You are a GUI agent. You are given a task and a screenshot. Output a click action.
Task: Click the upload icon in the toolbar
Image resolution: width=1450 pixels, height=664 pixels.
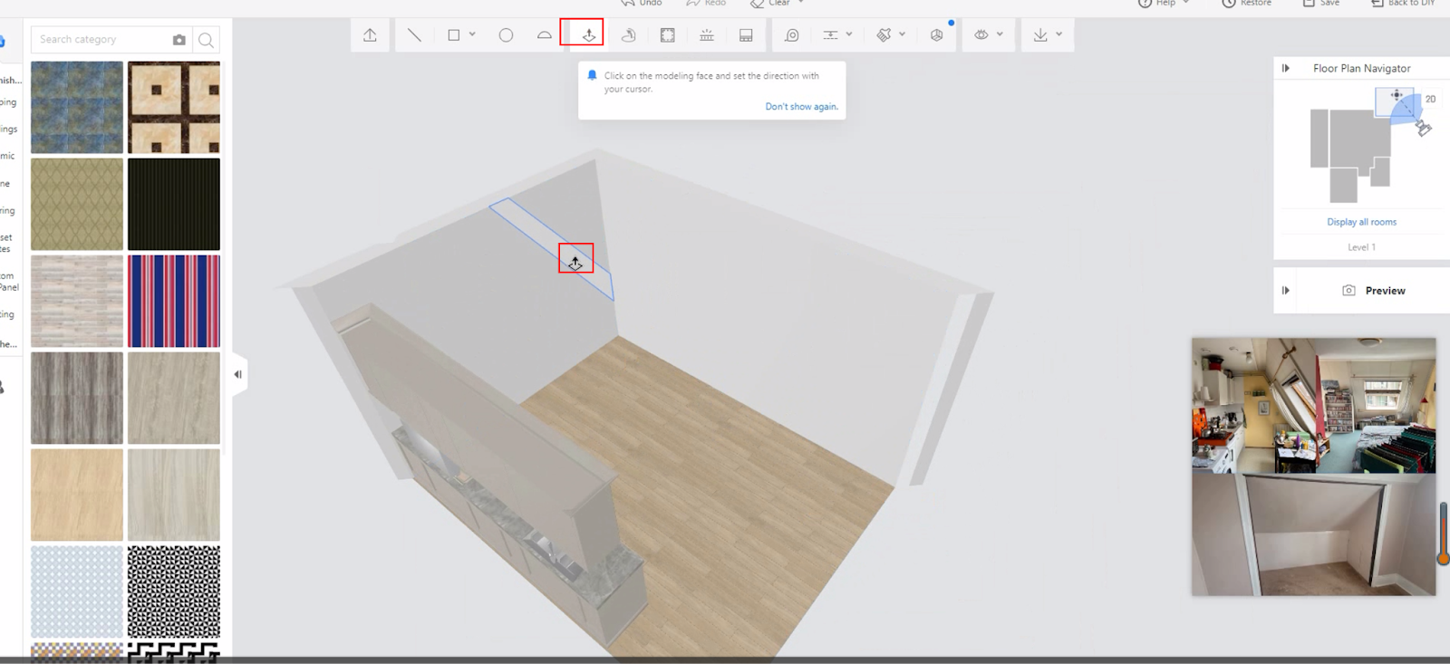pyautogui.click(x=370, y=35)
